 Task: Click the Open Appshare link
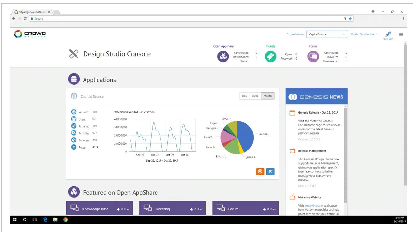223,46
